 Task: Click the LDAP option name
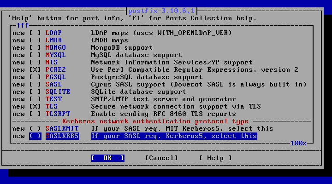click(x=53, y=33)
